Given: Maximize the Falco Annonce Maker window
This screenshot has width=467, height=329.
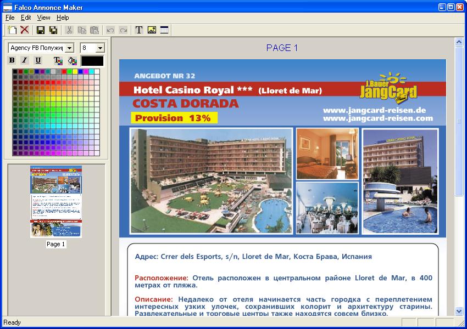Looking at the screenshot, I should [451, 7].
